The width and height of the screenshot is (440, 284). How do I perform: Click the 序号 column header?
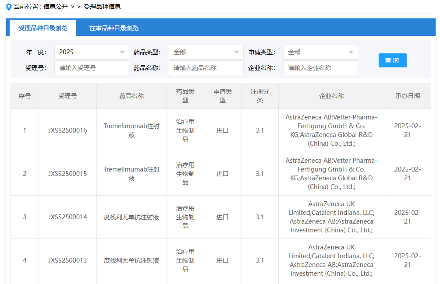[25, 96]
